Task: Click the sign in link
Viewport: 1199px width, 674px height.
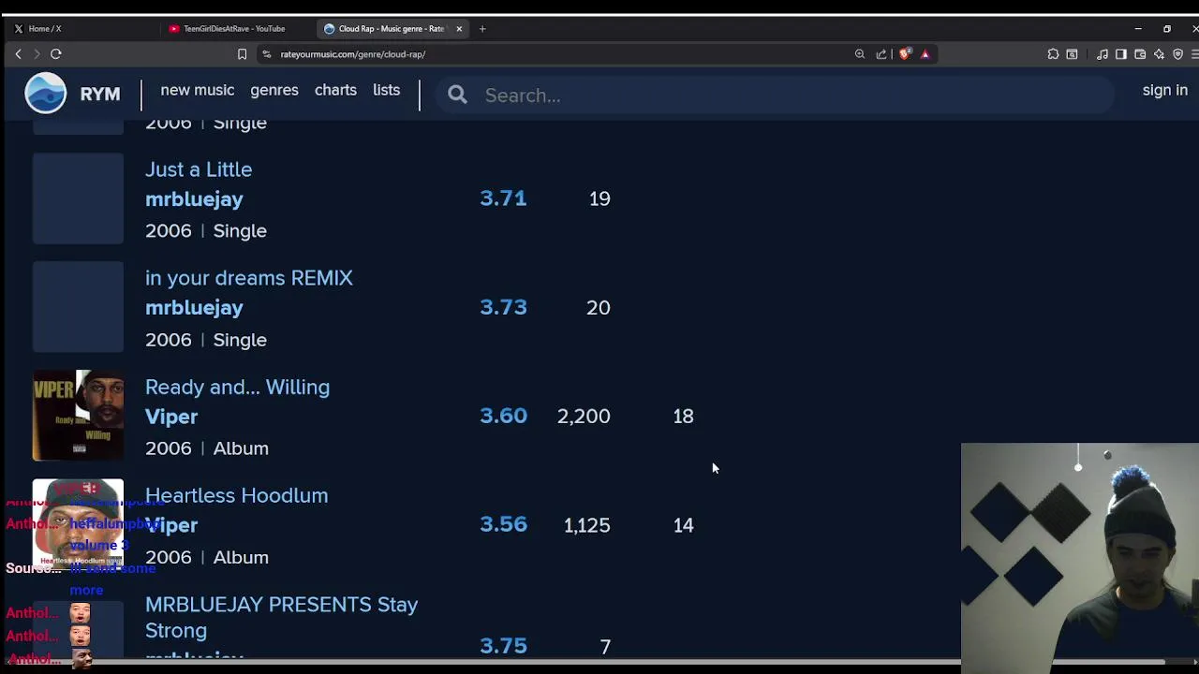Action: 1164,90
